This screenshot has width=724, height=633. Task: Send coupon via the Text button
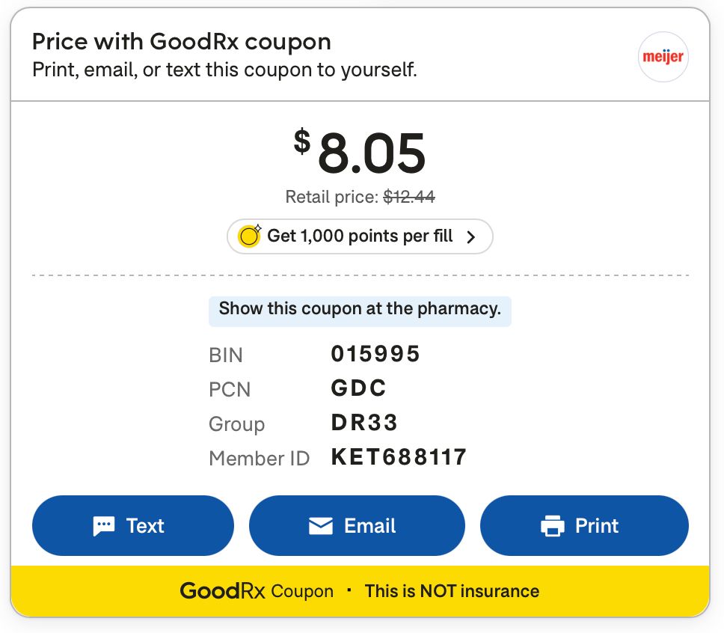pos(133,525)
